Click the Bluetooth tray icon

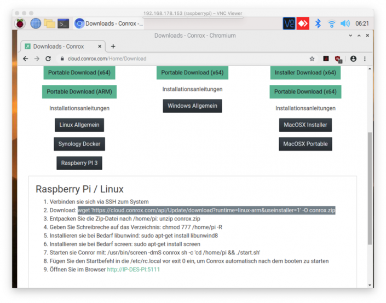point(318,24)
